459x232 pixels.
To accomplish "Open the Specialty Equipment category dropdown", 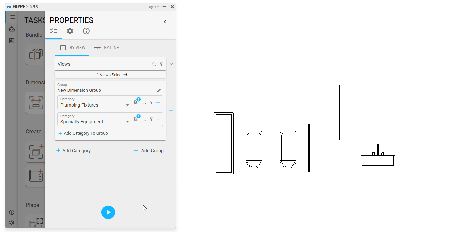I will point(127,122).
